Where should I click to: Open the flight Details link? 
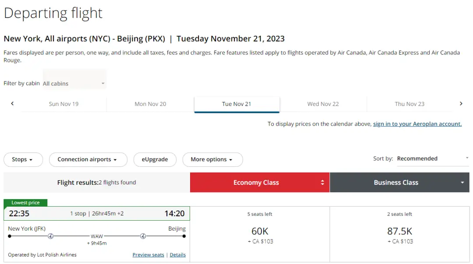pos(177,255)
